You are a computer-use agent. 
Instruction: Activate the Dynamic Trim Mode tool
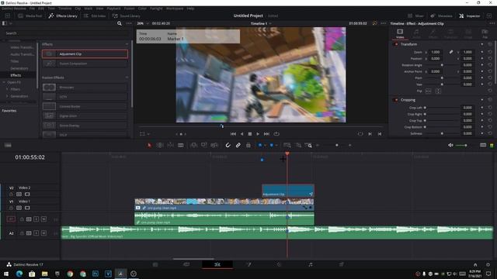coord(170,145)
